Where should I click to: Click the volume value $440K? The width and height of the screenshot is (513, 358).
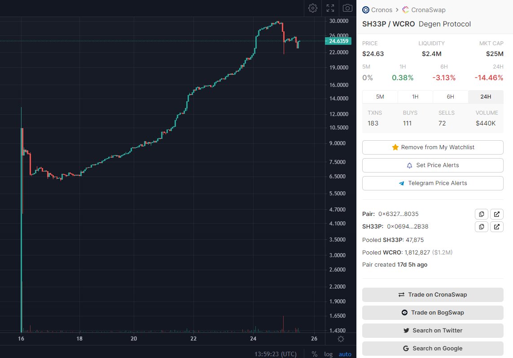[486, 124]
